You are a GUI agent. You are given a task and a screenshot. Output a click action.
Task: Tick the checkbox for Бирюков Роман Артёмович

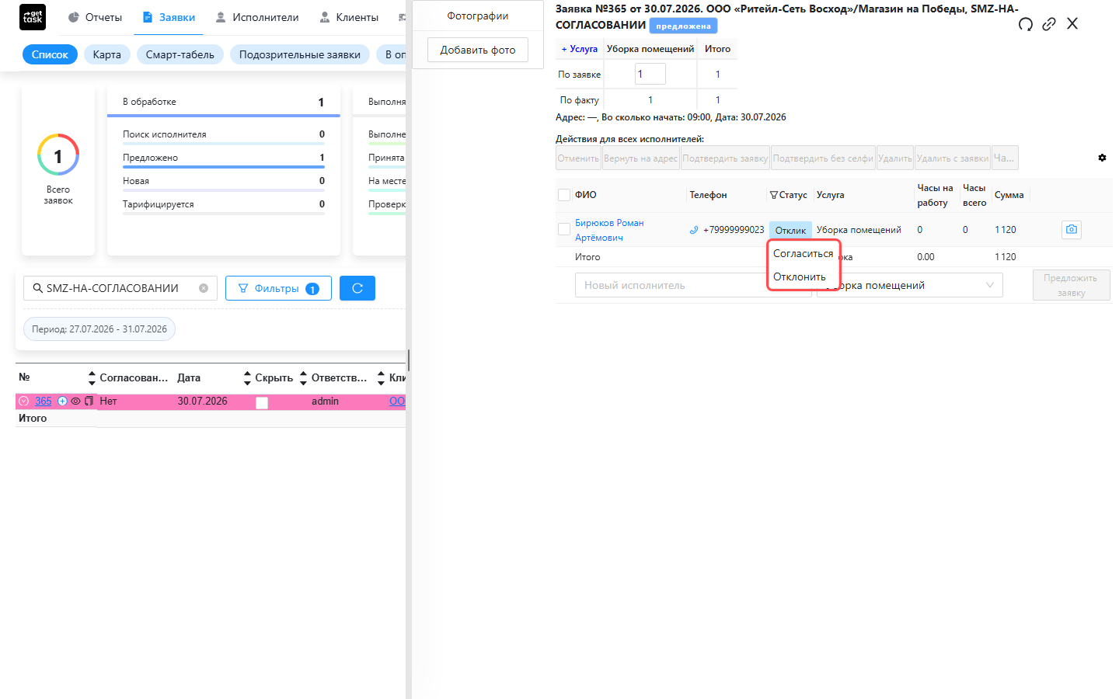[564, 229]
